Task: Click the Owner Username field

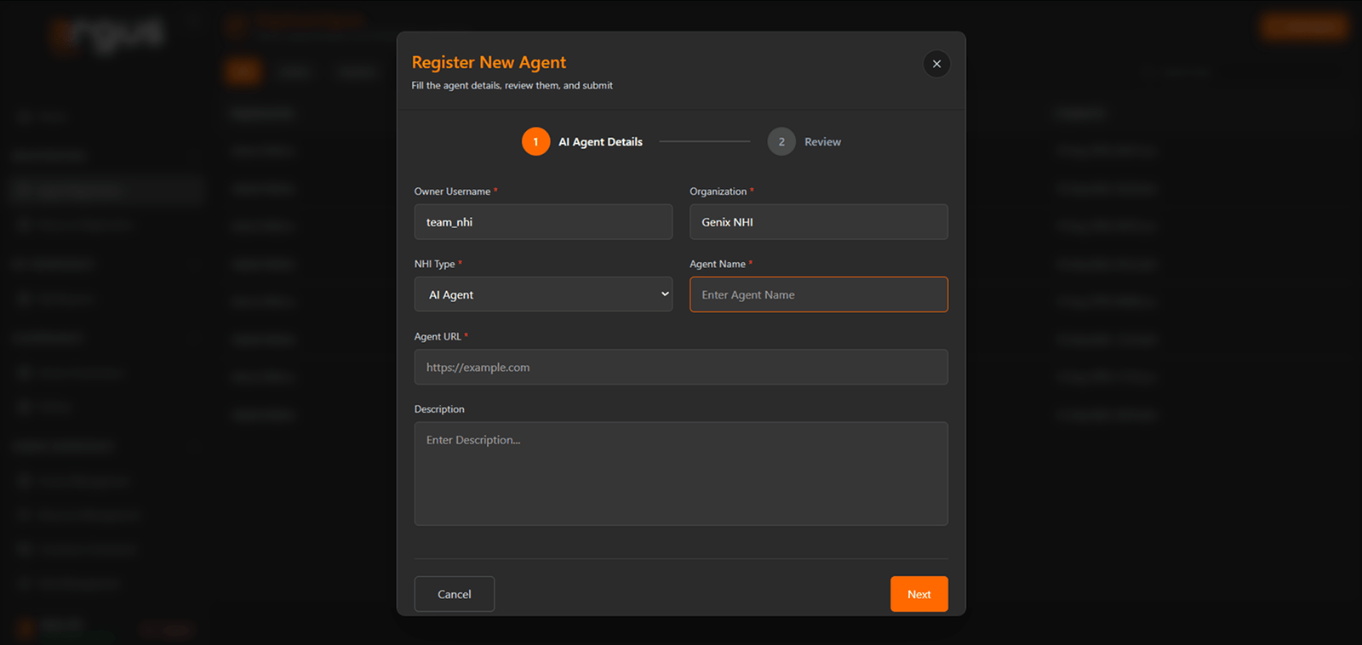Action: coord(543,222)
